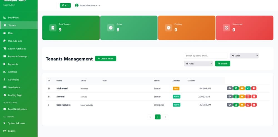Click the view (eye) icon for Mohamed
Screen dimensions: 278x137
pyautogui.click(x=230, y=88)
